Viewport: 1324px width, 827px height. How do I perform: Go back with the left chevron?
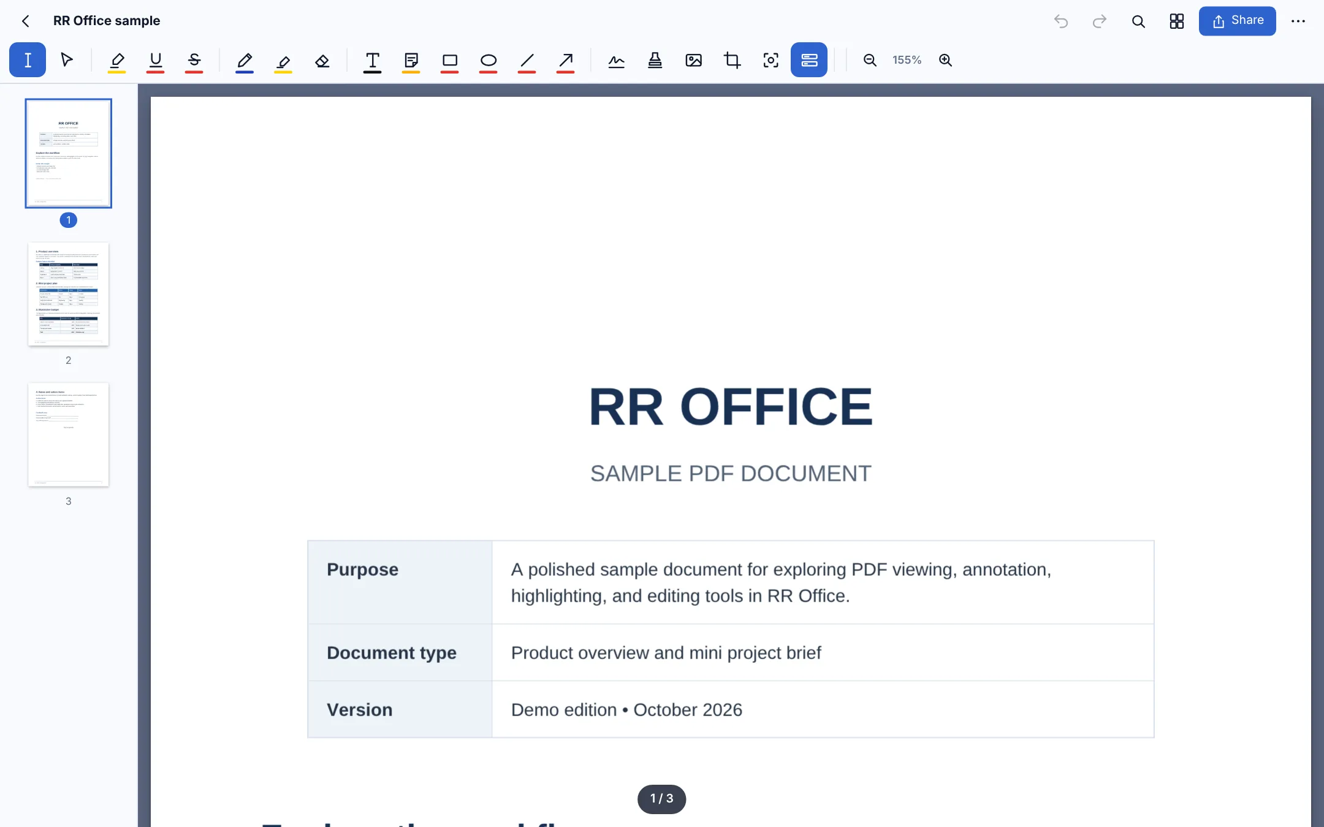26,21
